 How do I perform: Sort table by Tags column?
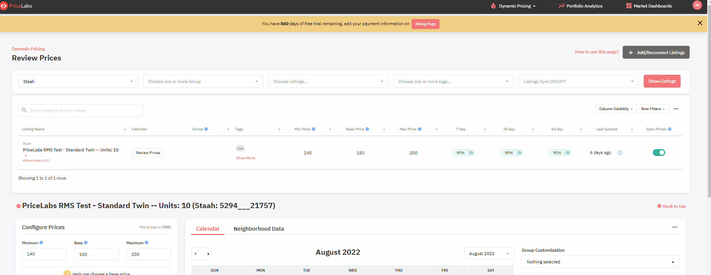pos(279,129)
